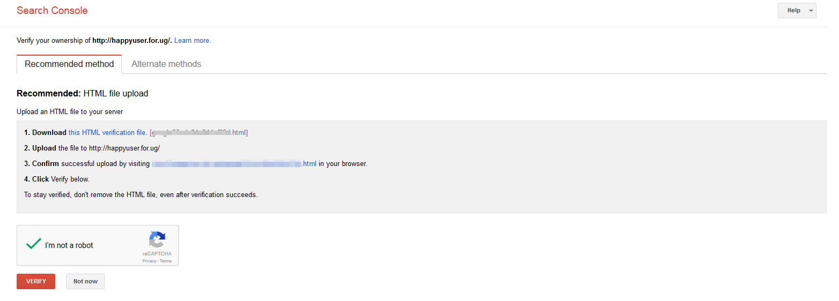Viewport: 839px width, 301px height.
Task: Download this HTML verification file link
Action: click(x=108, y=132)
